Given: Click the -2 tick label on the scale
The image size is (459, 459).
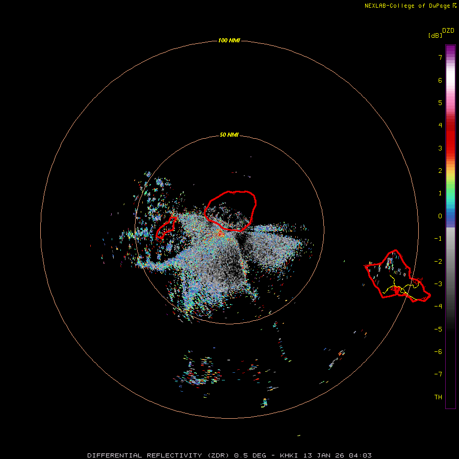Looking at the screenshot, I should click(x=438, y=261).
